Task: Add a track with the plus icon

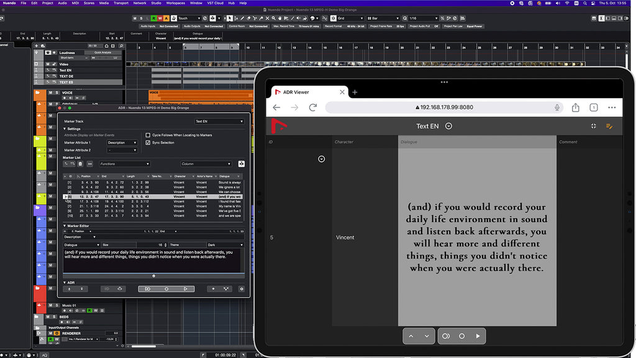Action: [x=37, y=46]
